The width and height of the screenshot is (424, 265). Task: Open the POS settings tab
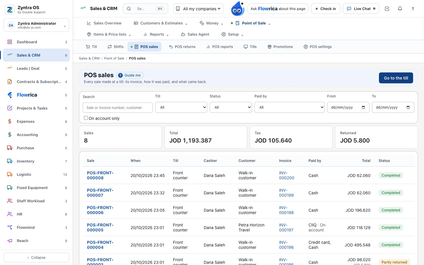(x=317, y=47)
